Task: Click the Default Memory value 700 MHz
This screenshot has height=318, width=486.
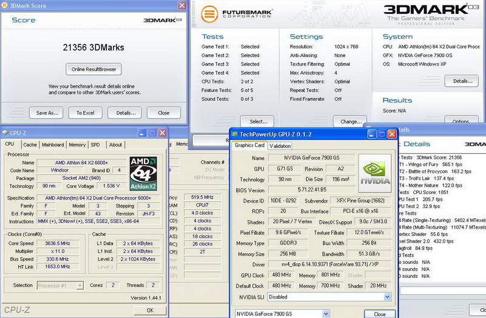Action: 330,285
